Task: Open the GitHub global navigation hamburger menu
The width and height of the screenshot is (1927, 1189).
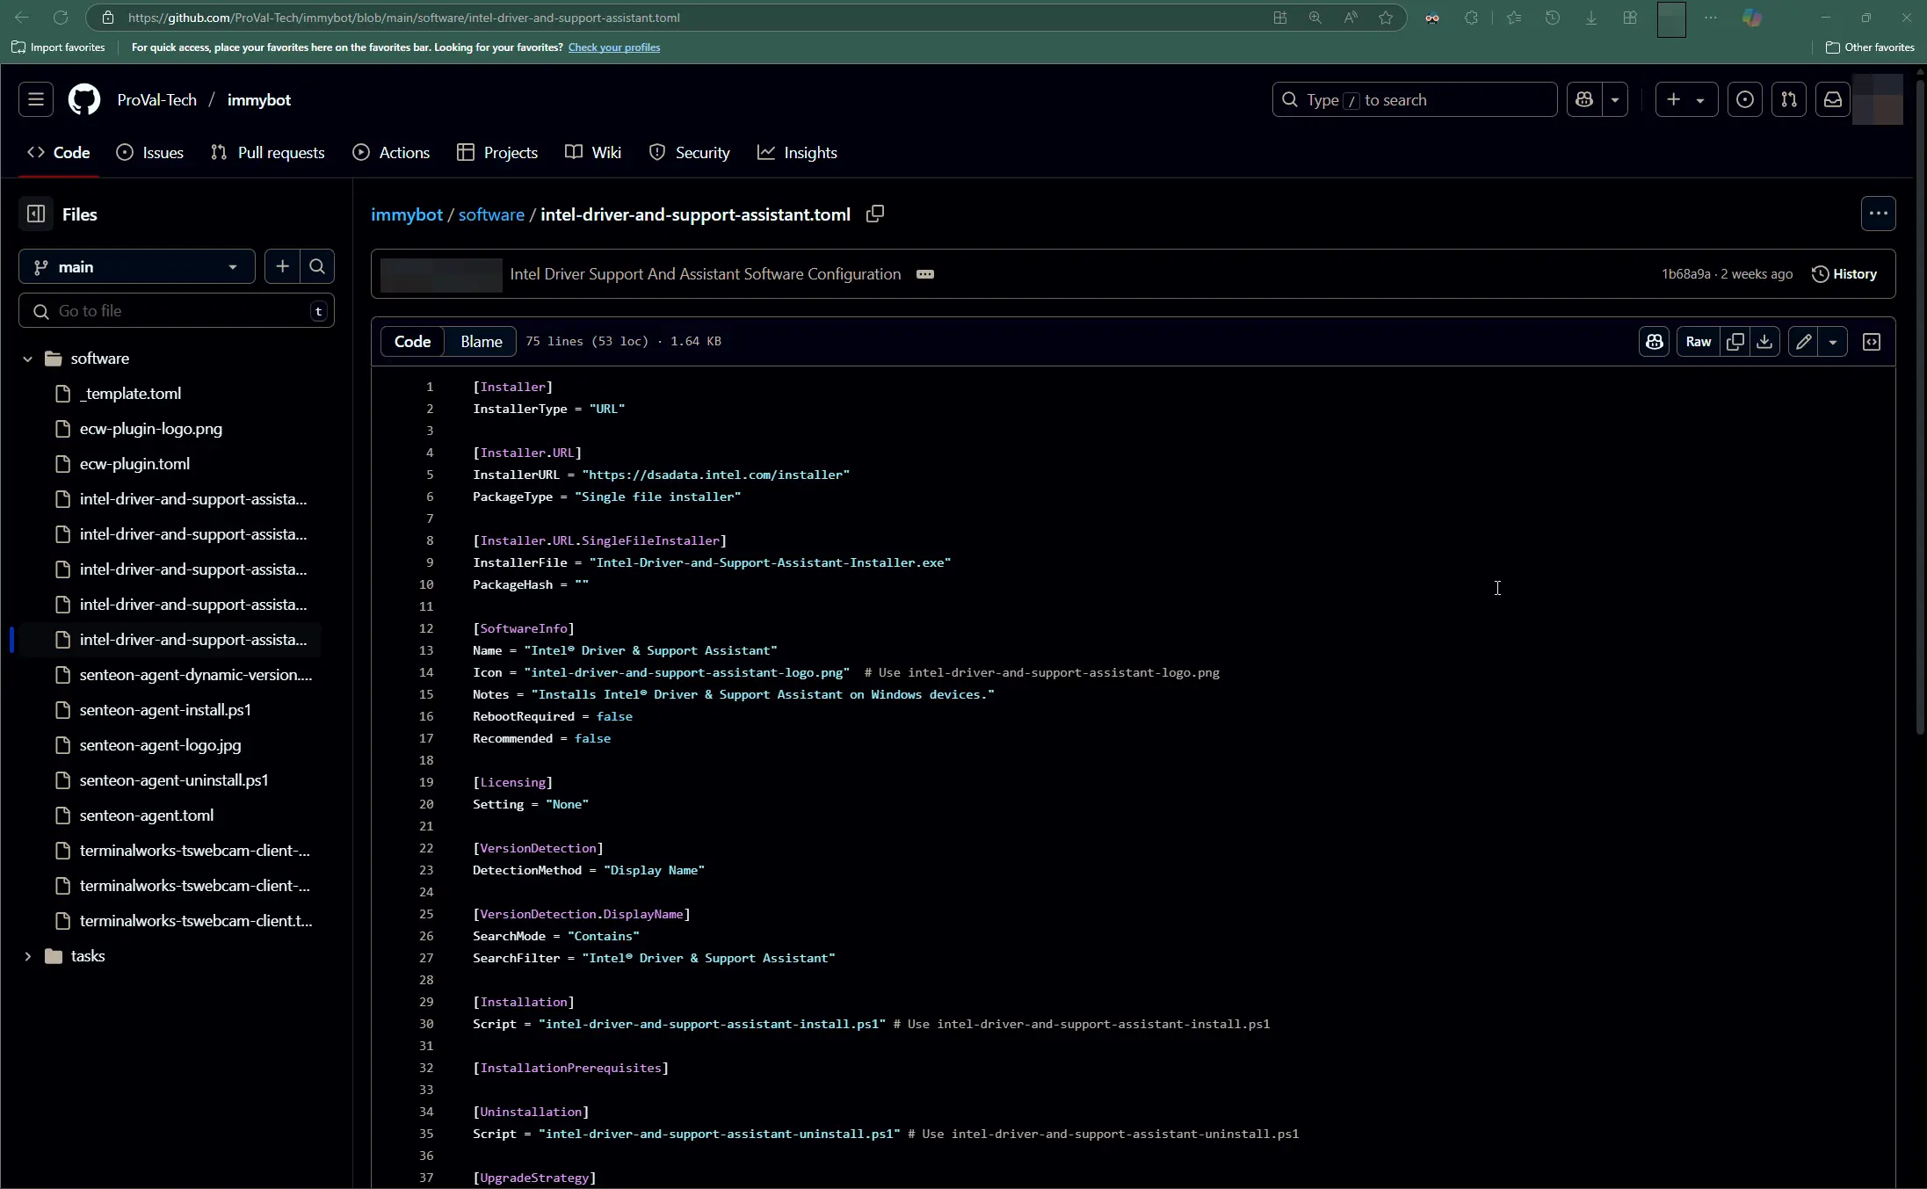Action: (x=36, y=100)
